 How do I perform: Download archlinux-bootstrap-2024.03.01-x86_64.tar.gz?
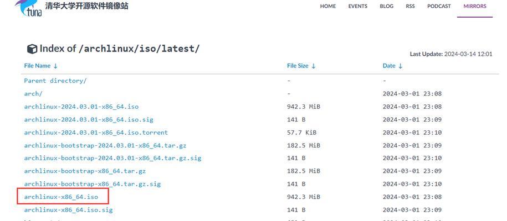pos(105,145)
